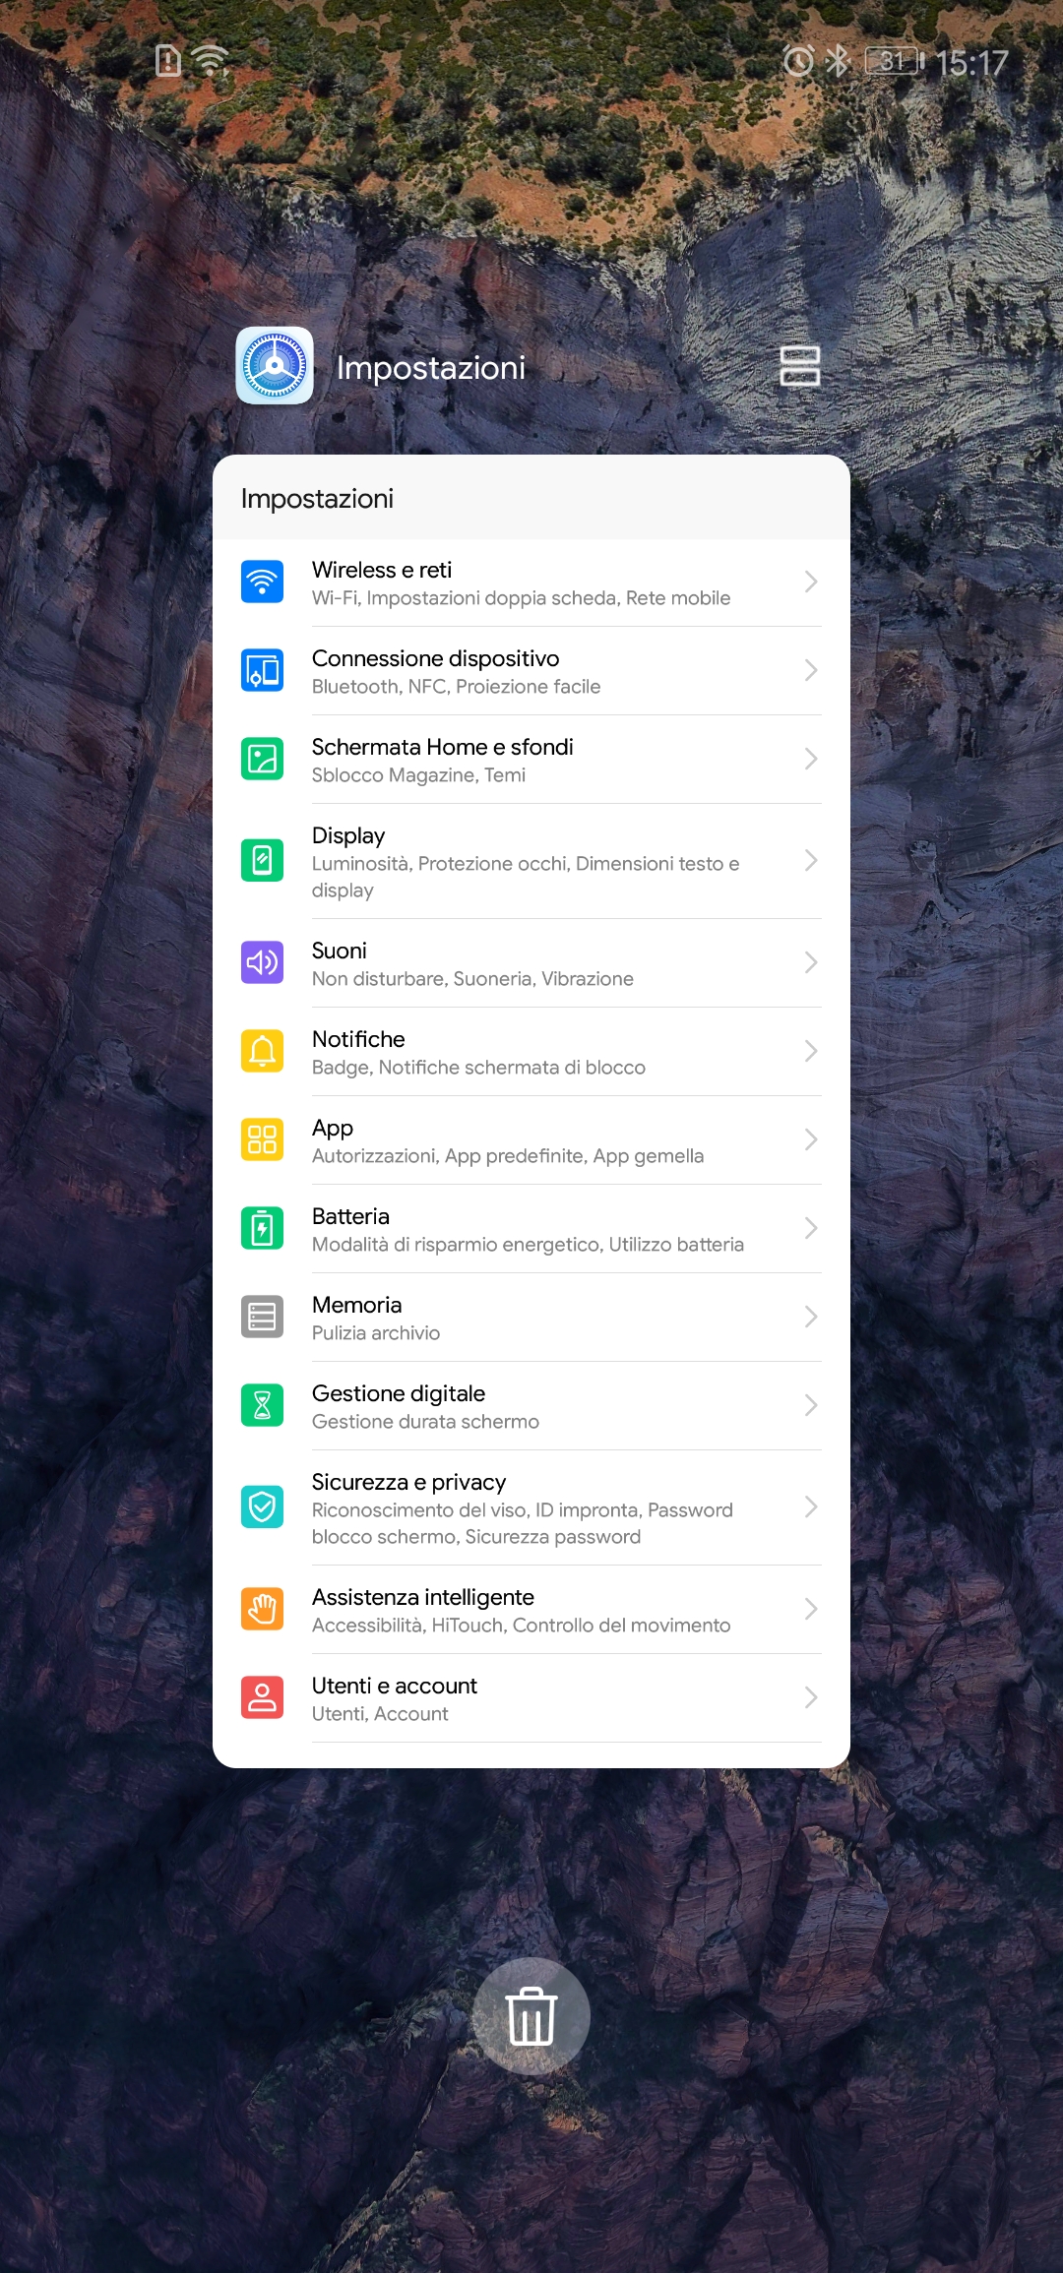This screenshot has width=1063, height=2273.
Task: Tap the yellow Notifiche bell icon
Action: [x=263, y=1051]
